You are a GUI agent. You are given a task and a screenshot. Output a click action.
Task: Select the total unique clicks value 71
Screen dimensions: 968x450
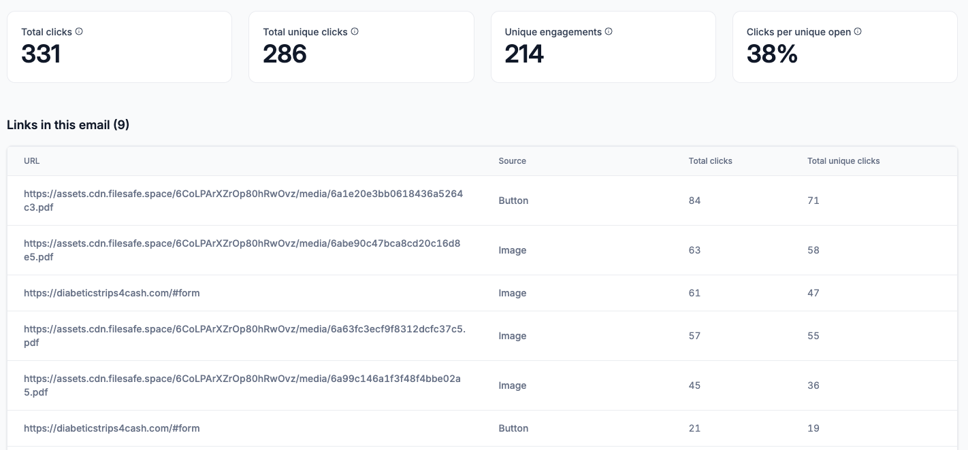coord(813,201)
